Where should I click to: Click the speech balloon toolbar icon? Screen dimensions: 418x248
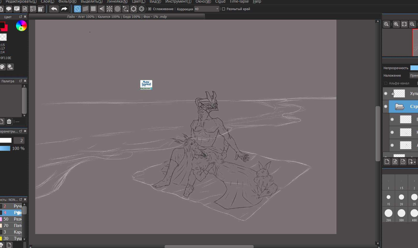tap(9, 9)
